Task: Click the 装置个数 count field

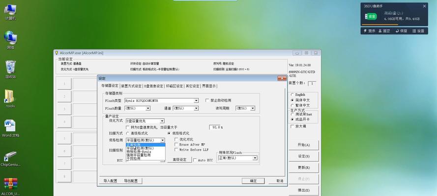Action: pos(312,83)
